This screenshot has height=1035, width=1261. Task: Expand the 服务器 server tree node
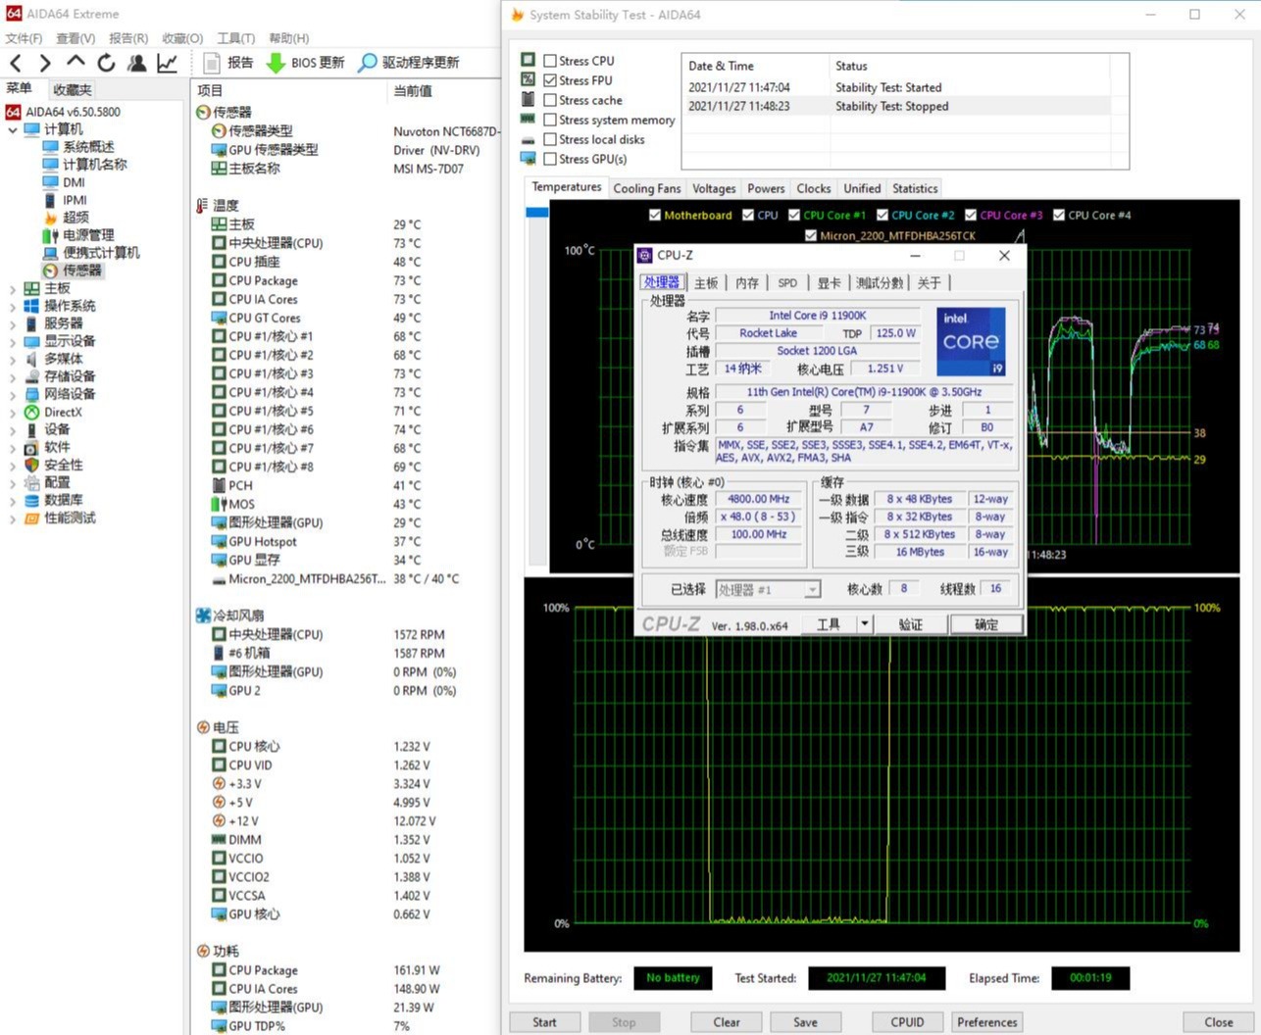click(13, 323)
